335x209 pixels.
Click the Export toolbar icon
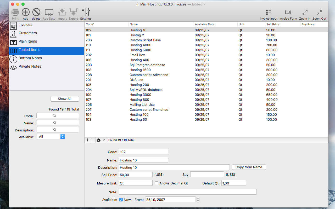(73, 12)
